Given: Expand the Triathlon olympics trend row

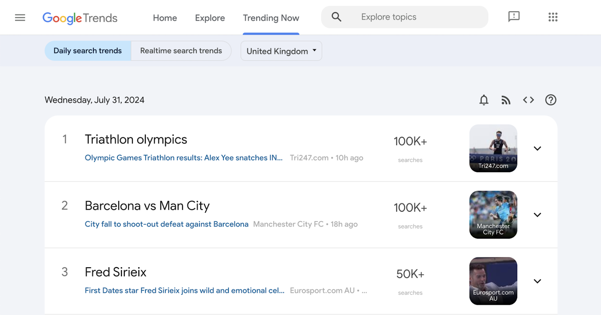Looking at the screenshot, I should point(537,148).
